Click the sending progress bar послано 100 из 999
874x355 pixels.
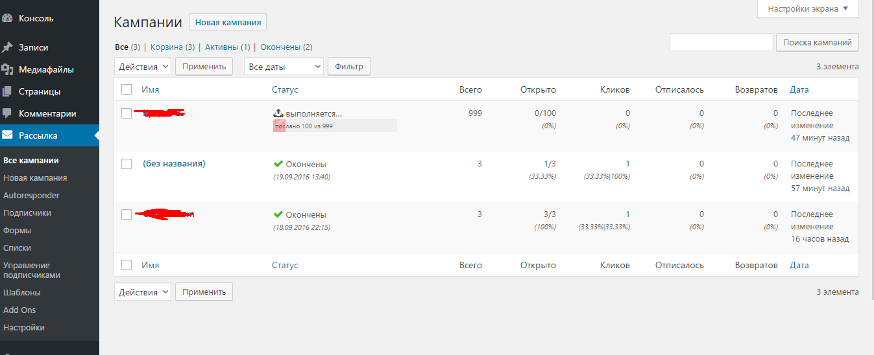point(335,126)
